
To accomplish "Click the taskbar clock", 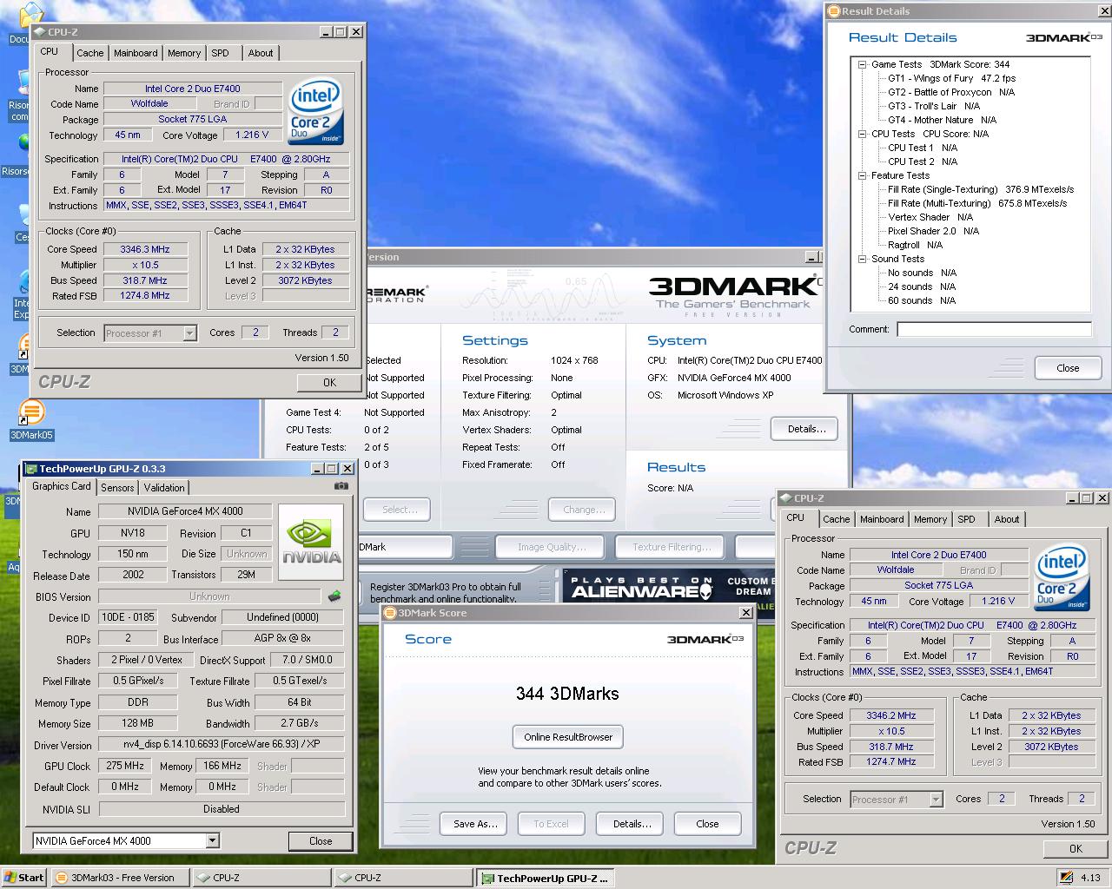I will 1091,878.
